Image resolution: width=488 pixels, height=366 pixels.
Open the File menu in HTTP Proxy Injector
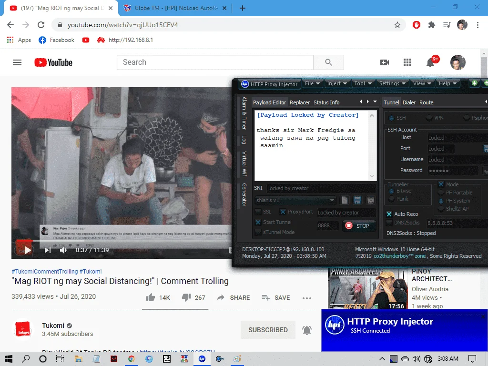[x=312, y=83]
